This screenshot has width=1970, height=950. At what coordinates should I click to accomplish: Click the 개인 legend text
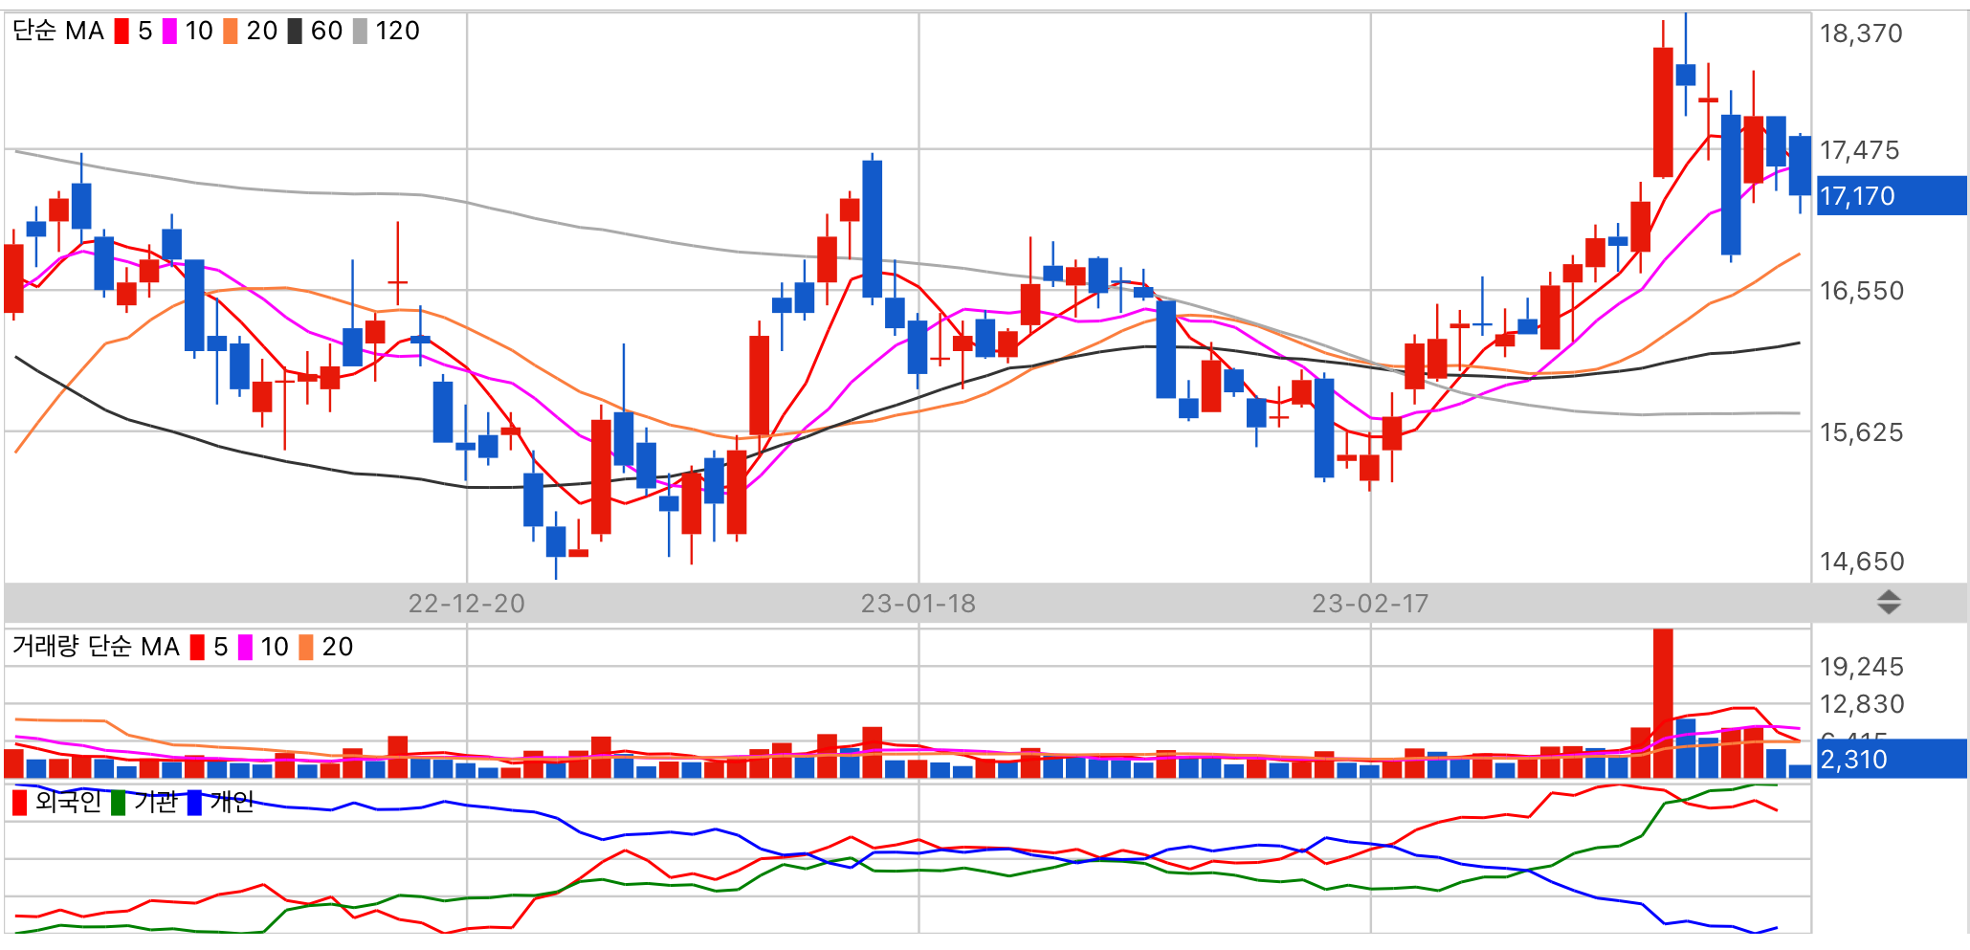[x=232, y=802]
